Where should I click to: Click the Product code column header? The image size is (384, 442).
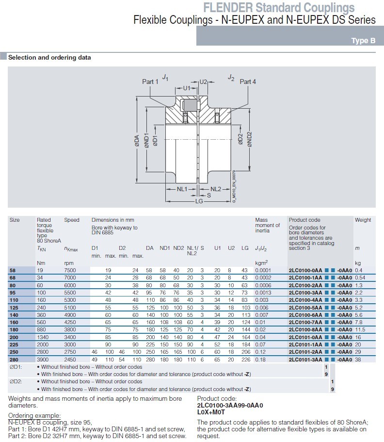[x=304, y=220]
